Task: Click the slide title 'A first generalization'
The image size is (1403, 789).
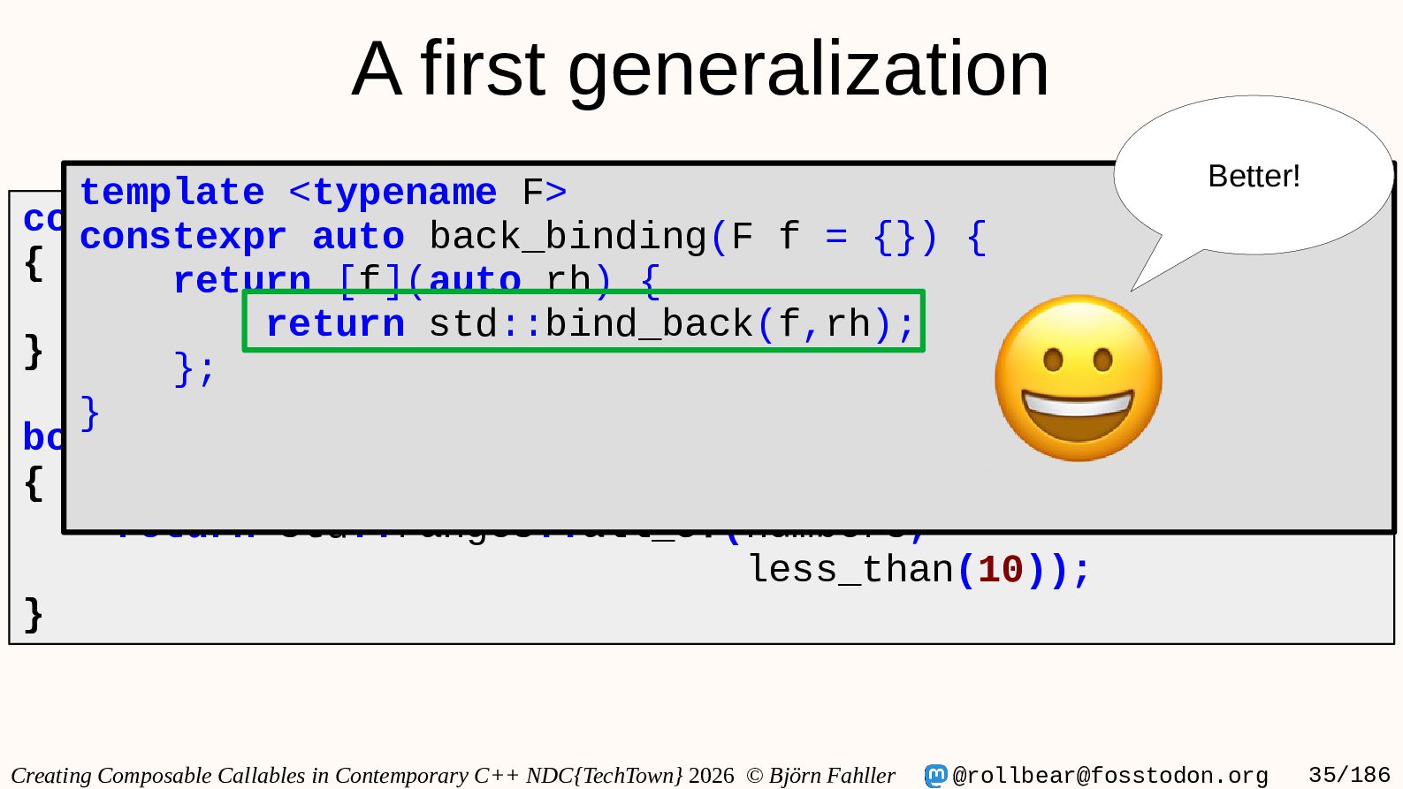Action: [x=700, y=69]
